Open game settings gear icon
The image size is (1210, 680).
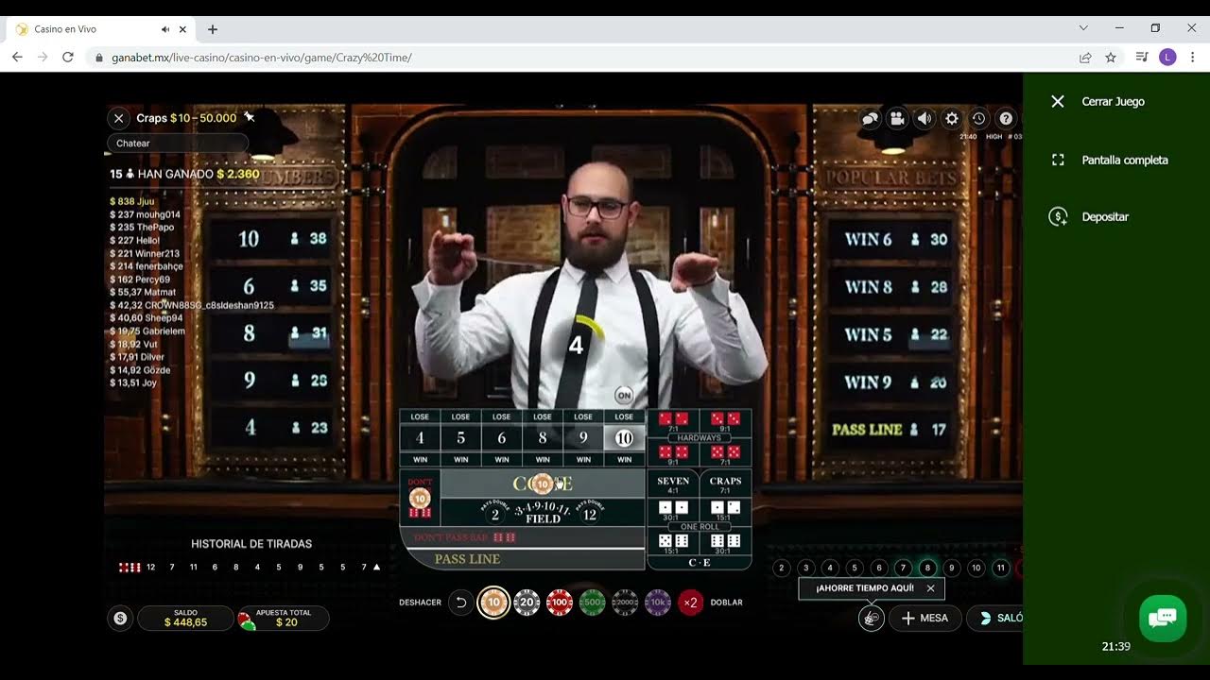click(x=952, y=118)
